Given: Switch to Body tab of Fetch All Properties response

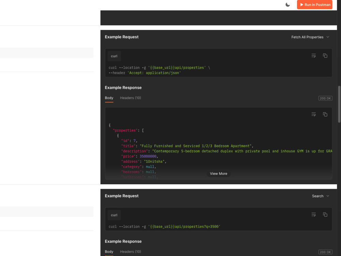Looking at the screenshot, I should [x=109, y=98].
